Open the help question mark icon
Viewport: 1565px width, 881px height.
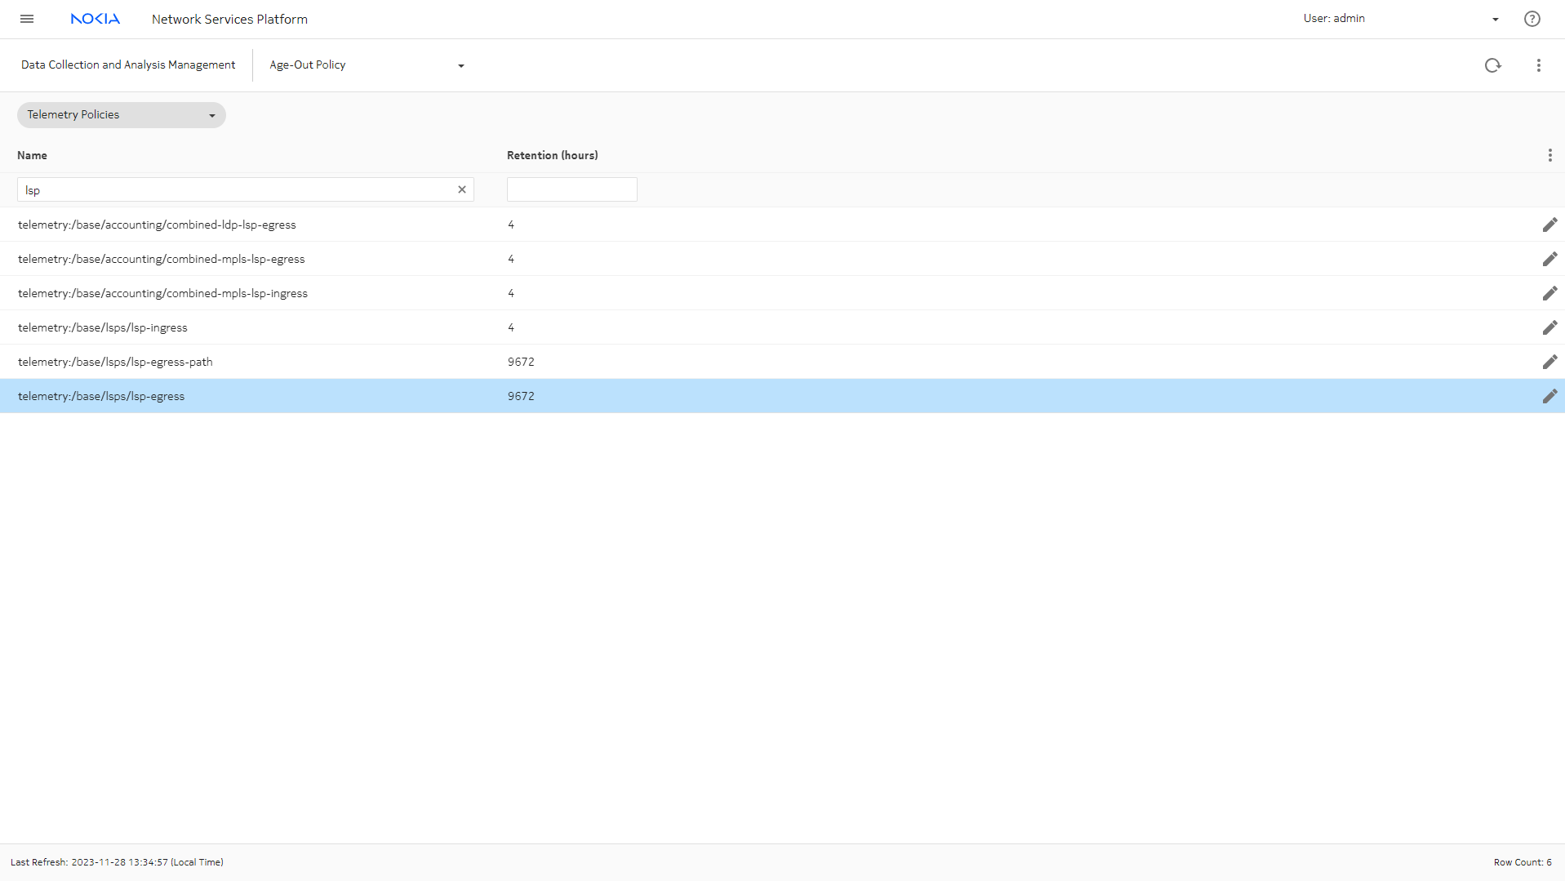(1532, 19)
